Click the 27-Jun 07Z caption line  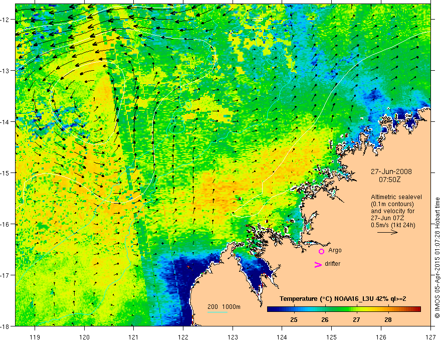(x=387, y=218)
